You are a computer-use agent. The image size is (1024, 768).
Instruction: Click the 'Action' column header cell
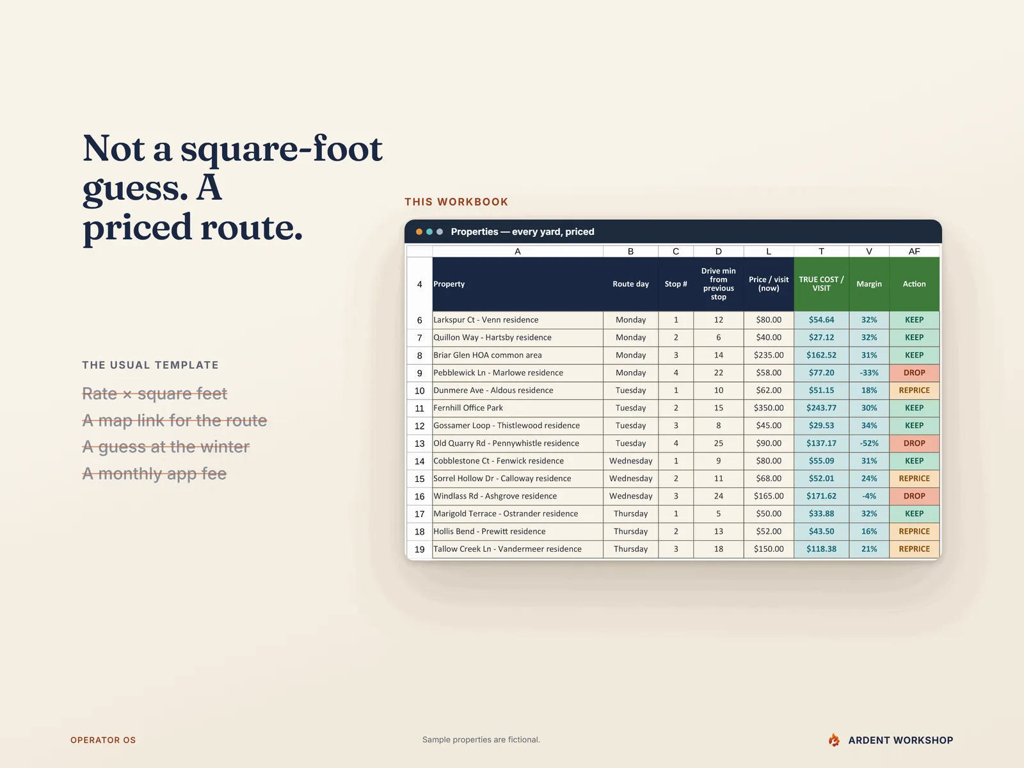(x=914, y=284)
